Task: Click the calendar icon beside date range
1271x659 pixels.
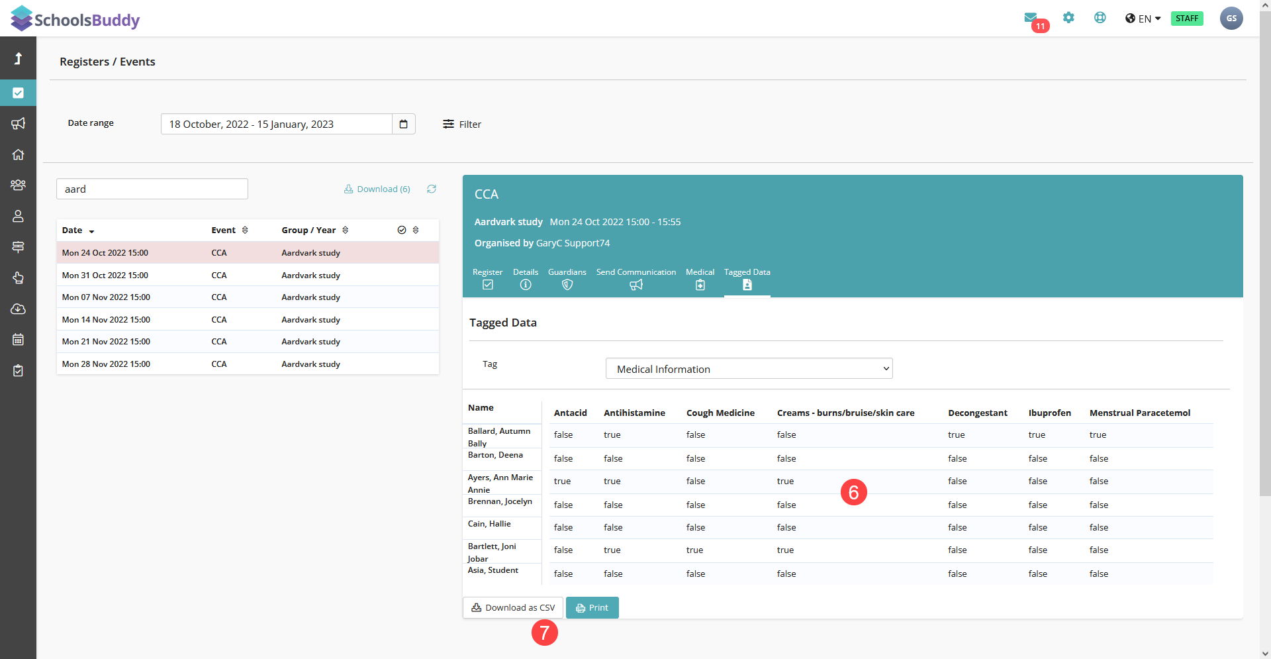Action: click(x=403, y=124)
